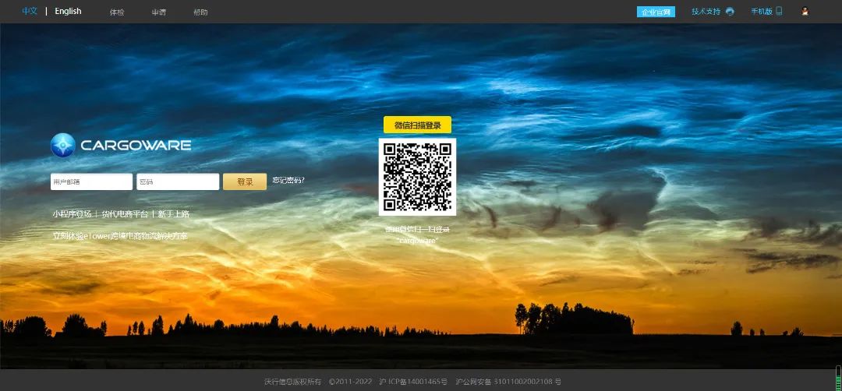
Task: Click the blue 企业官网 button
Action: coord(656,12)
